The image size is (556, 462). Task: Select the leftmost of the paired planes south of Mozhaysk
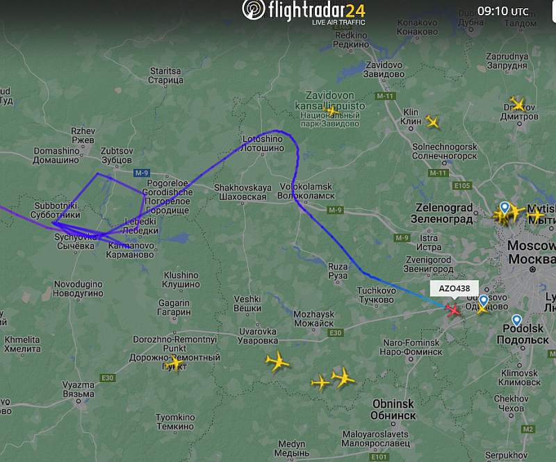[x=320, y=383]
